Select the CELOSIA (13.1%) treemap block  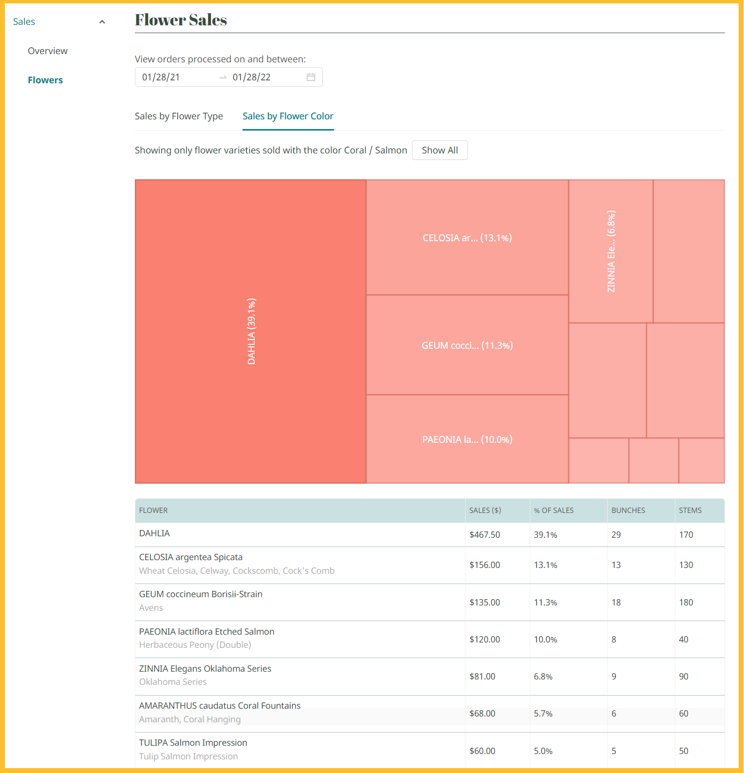467,238
